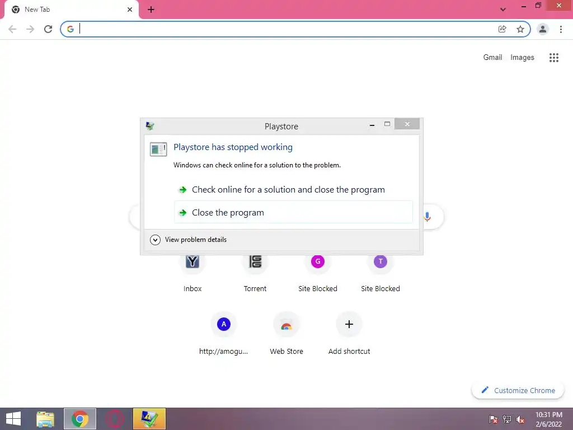The height and width of the screenshot is (430, 573).
Task: Open the Web Store shortcut
Action: point(286,334)
